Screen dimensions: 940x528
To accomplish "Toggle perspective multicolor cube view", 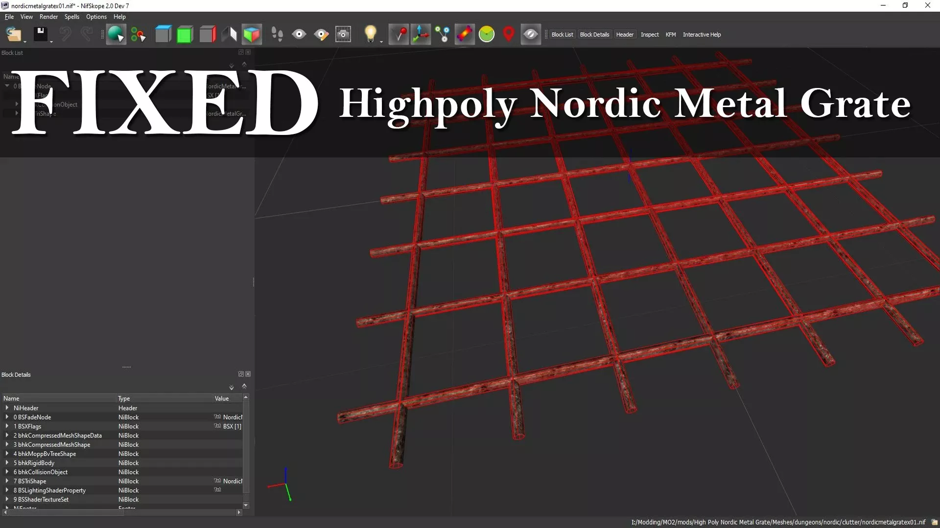I will [x=252, y=34].
